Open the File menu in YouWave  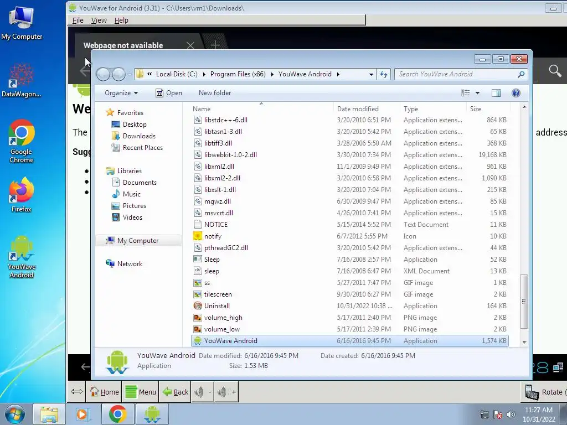click(78, 20)
